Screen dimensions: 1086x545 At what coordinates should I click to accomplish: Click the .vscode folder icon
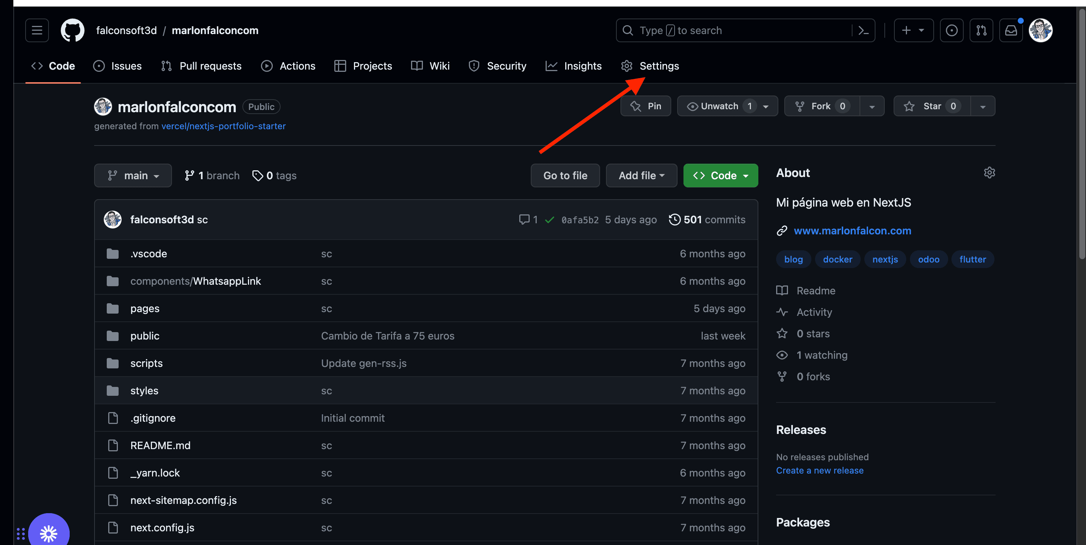click(x=113, y=254)
